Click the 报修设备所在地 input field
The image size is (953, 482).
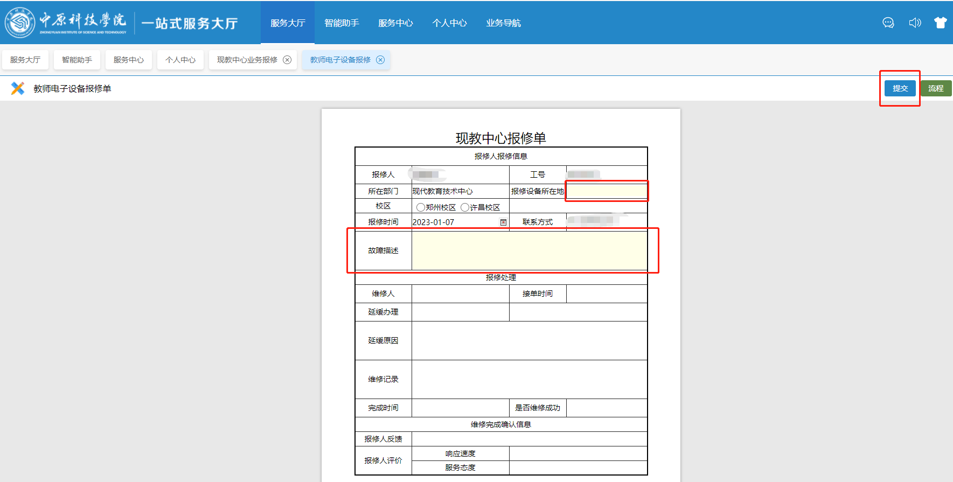[606, 191]
